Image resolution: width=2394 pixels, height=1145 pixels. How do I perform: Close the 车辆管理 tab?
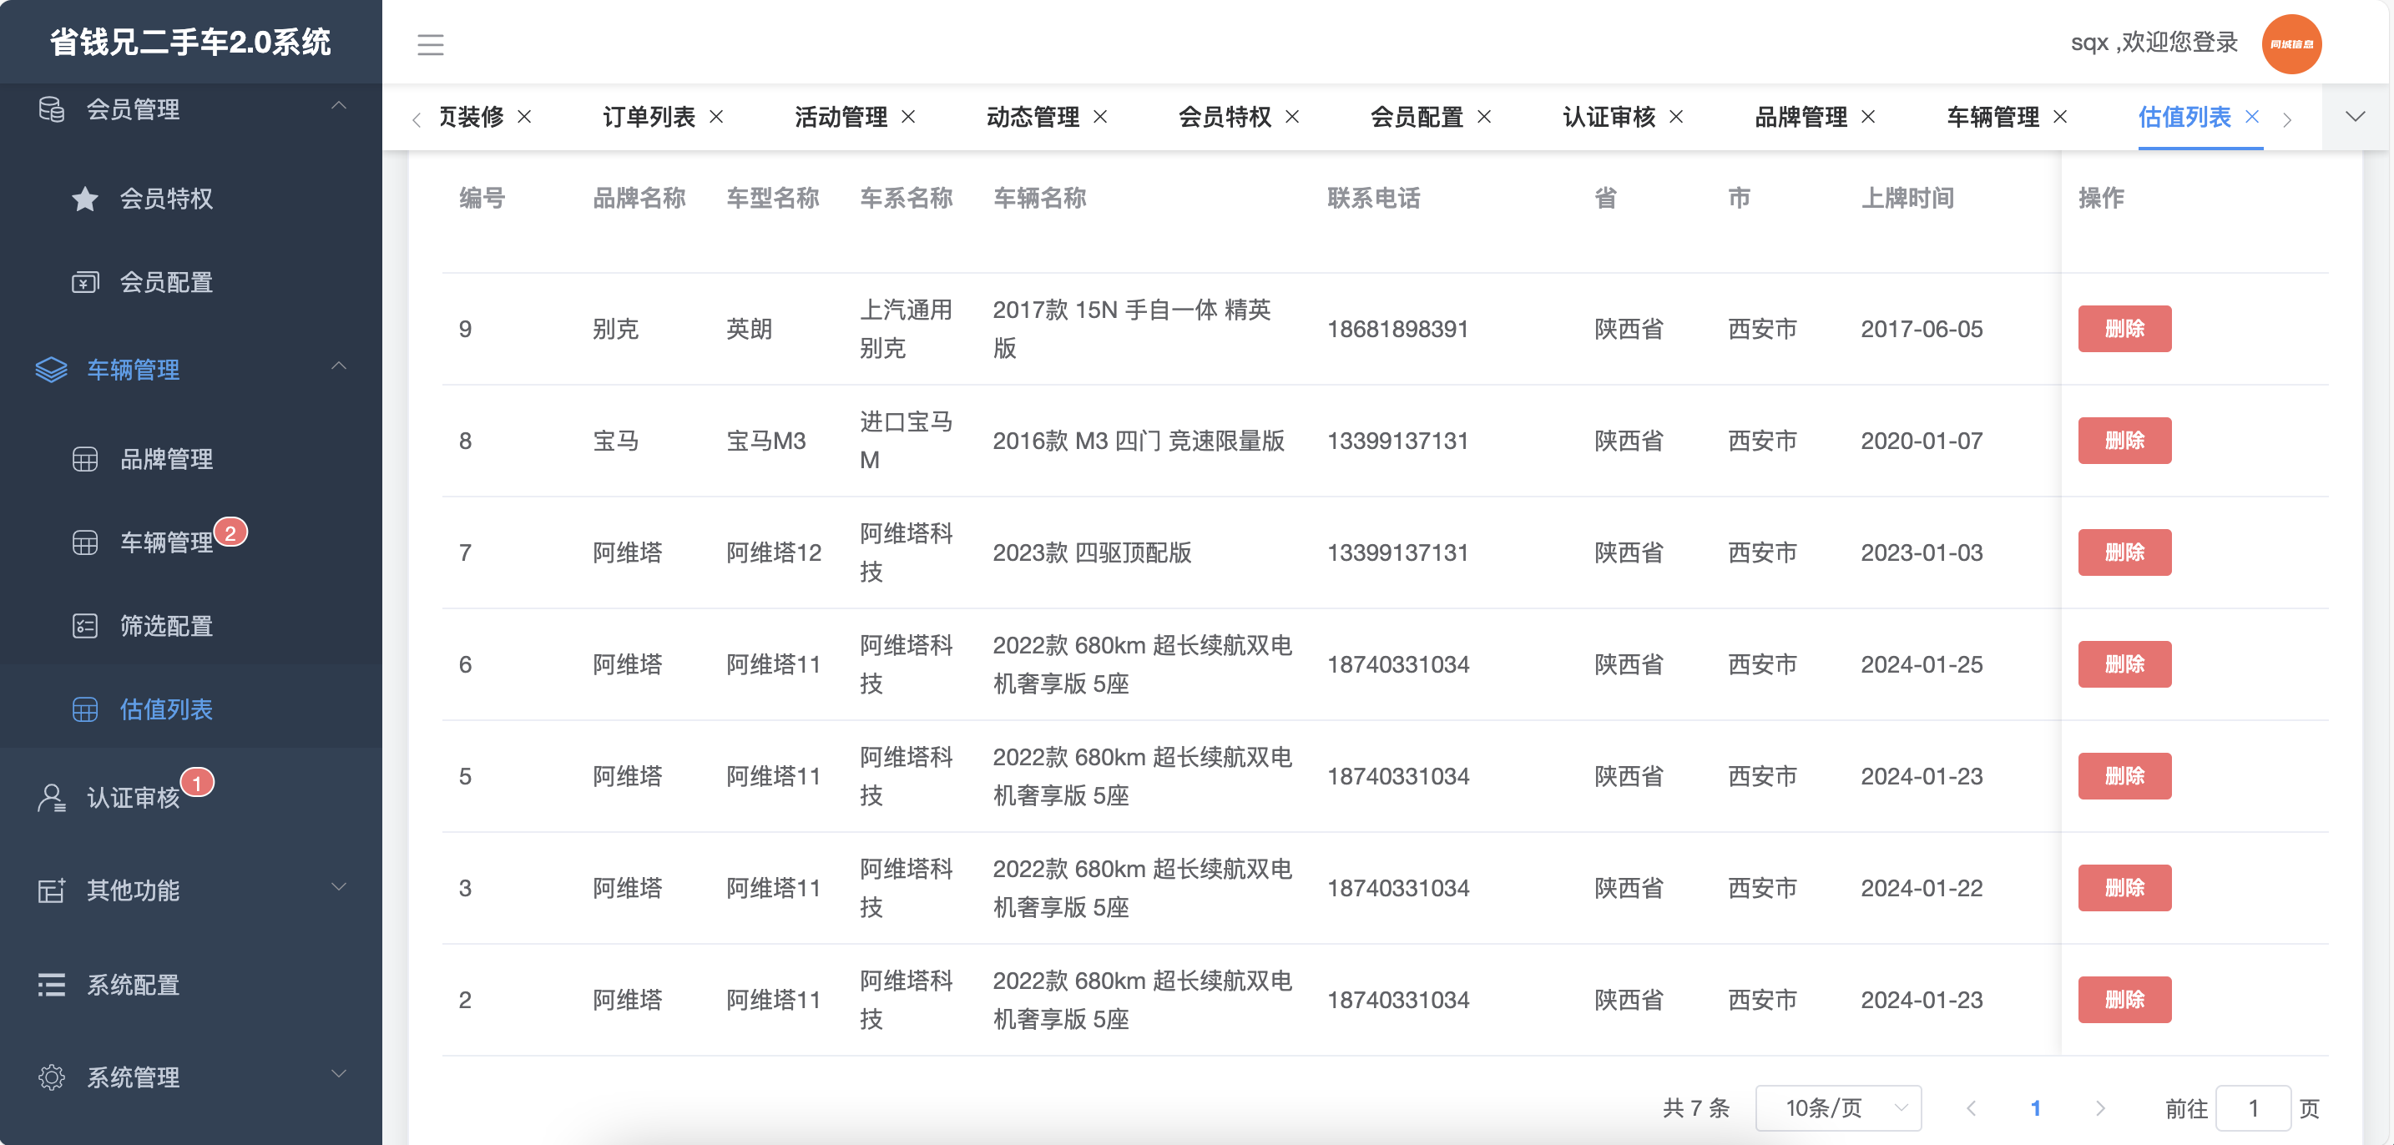[2060, 116]
